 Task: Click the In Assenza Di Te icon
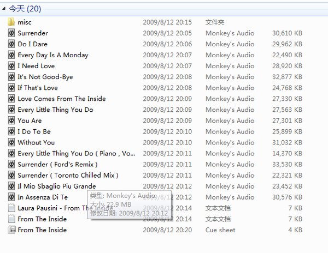(x=11, y=197)
